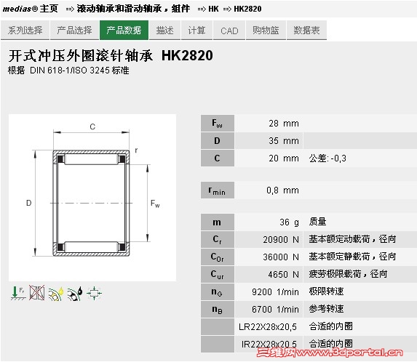Go to medias 主页 breadcrumb link
The width and height of the screenshot is (417, 362).
click(31, 9)
